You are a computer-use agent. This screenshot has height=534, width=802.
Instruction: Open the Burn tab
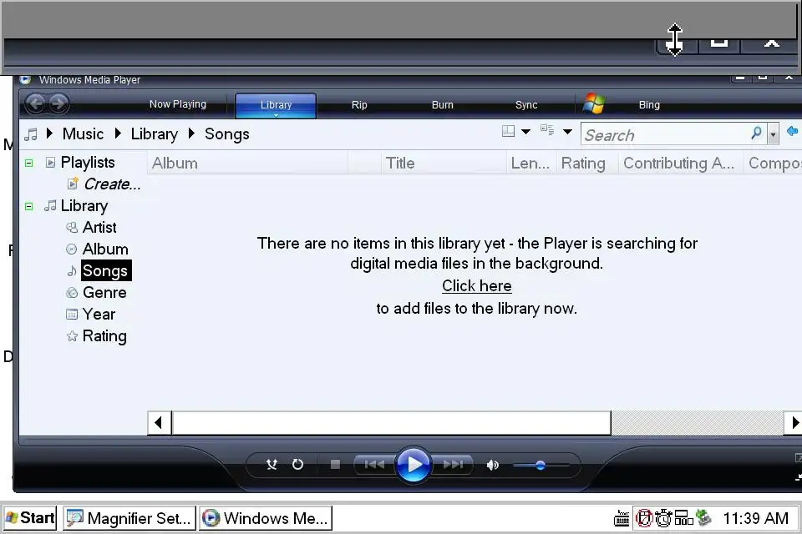click(443, 105)
